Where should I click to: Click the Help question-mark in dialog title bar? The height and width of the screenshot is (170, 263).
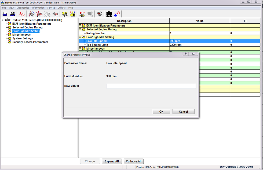186,54
